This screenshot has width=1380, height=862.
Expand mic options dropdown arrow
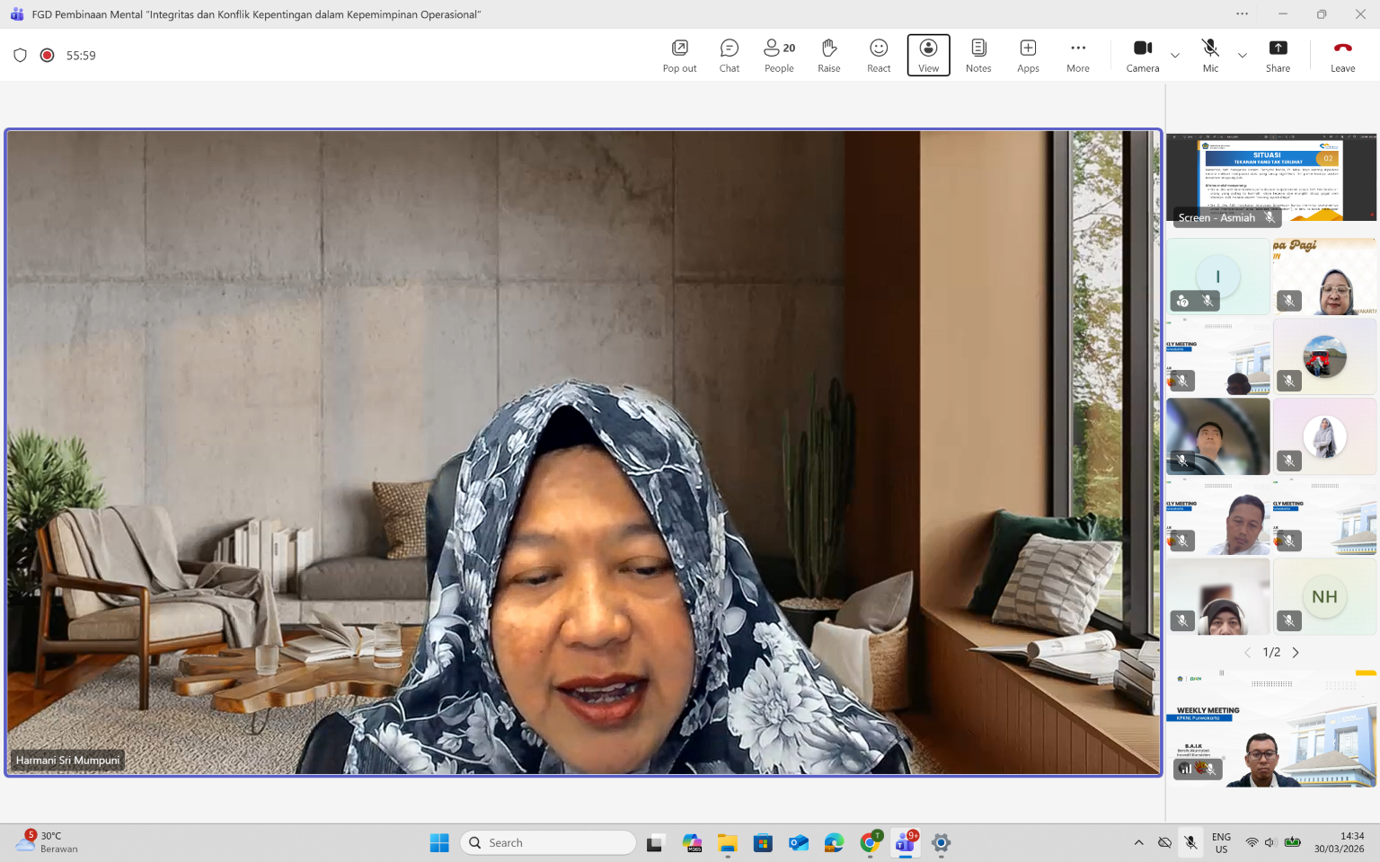point(1243,56)
